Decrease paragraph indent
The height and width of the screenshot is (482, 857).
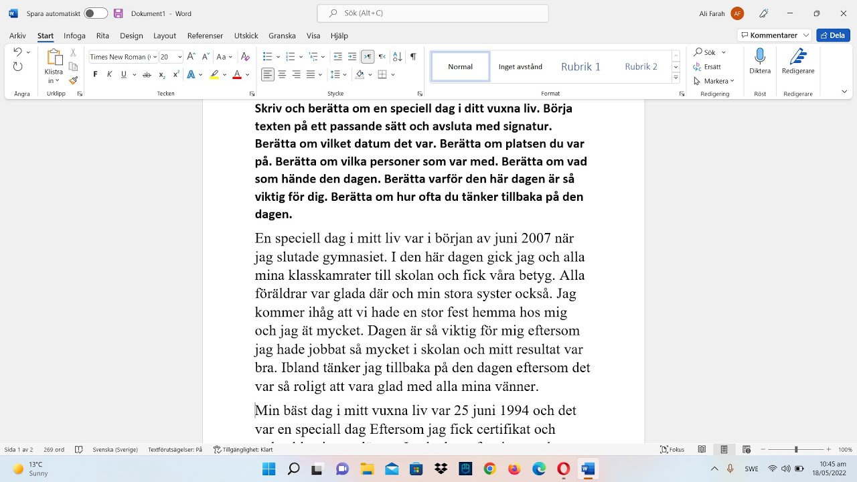(337, 57)
